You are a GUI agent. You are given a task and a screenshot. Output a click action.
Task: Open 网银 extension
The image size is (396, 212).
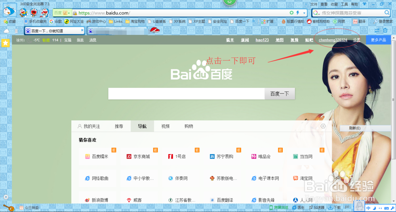(x=339, y=22)
